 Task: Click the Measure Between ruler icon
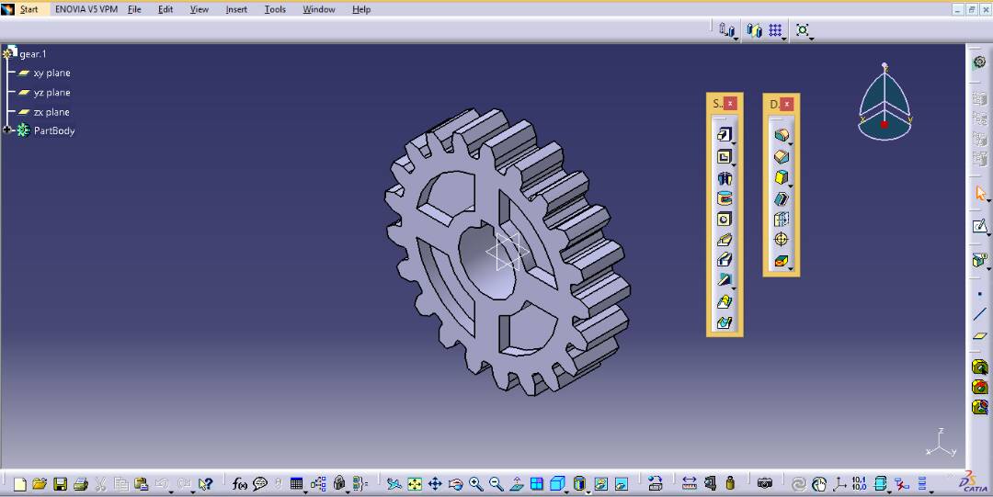point(689,483)
